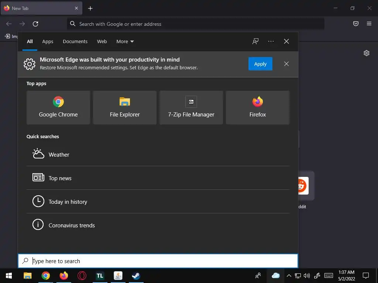
Task: Go forward in Firefox history
Action: tap(22, 24)
